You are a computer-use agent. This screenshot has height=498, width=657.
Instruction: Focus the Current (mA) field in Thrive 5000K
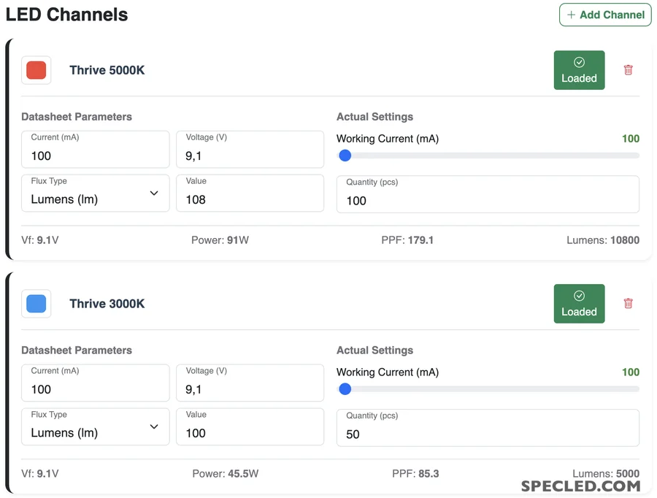pyautogui.click(x=96, y=149)
